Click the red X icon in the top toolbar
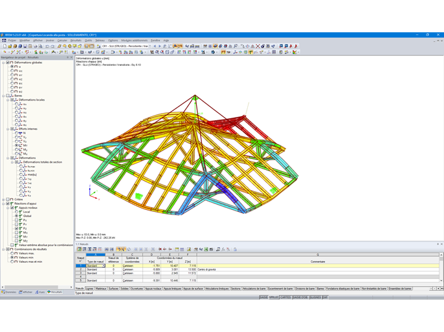This screenshot has height=332, width=444. click(x=258, y=46)
